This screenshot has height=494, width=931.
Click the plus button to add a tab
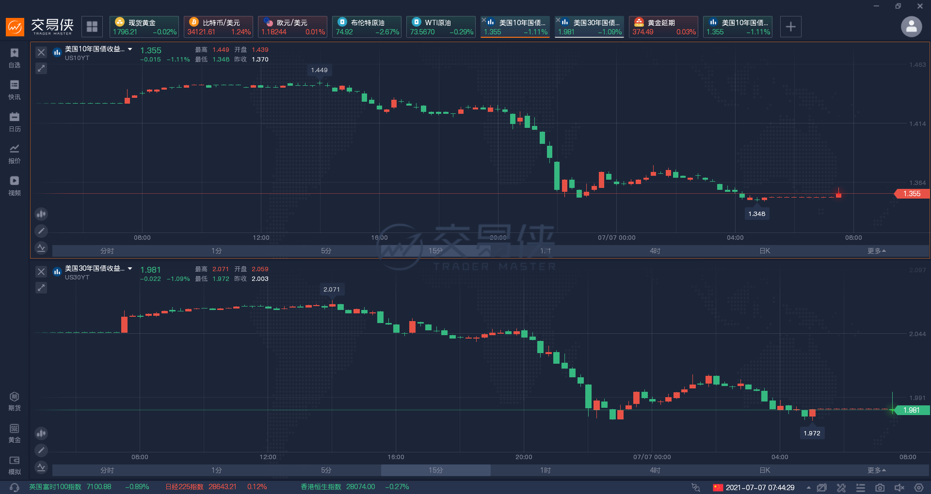790,27
